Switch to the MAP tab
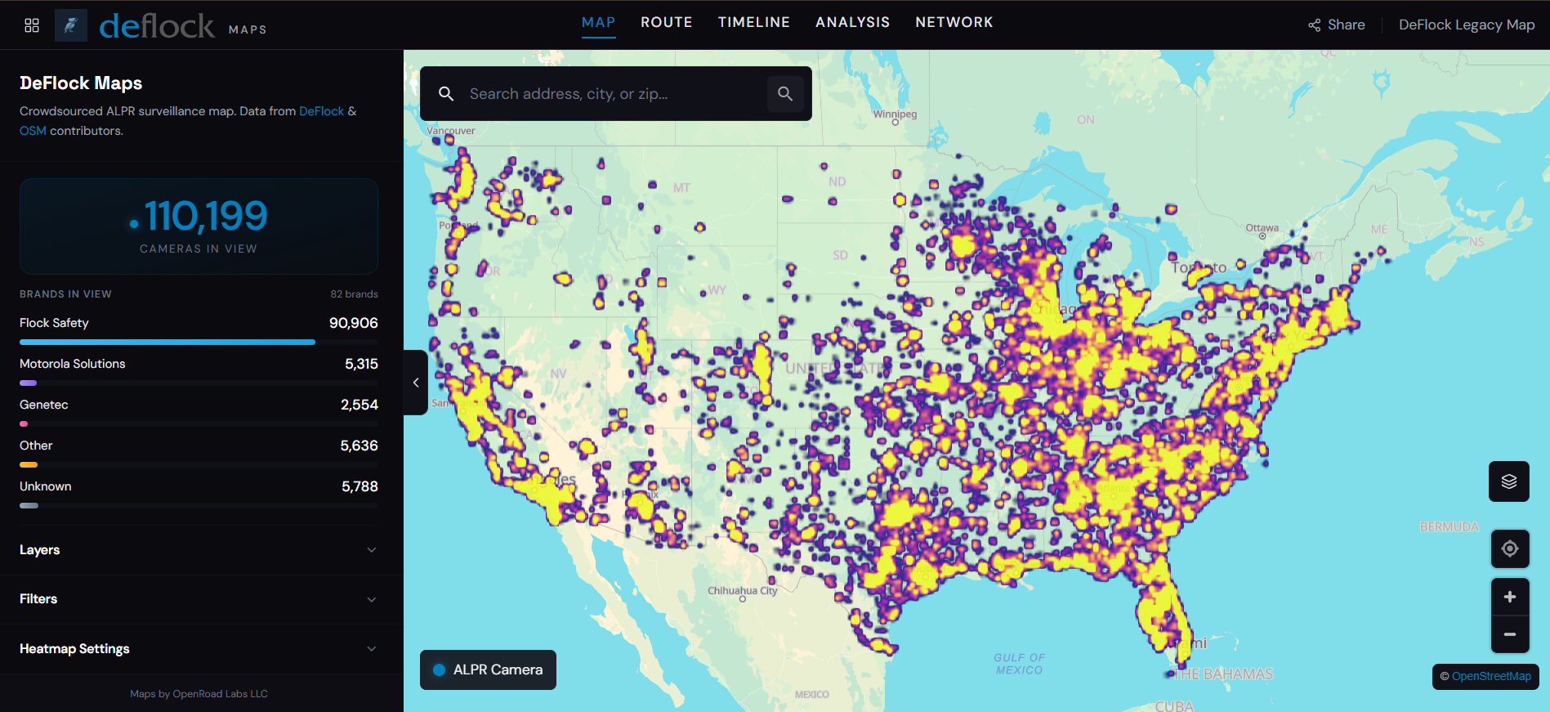The image size is (1550, 712). [x=599, y=22]
